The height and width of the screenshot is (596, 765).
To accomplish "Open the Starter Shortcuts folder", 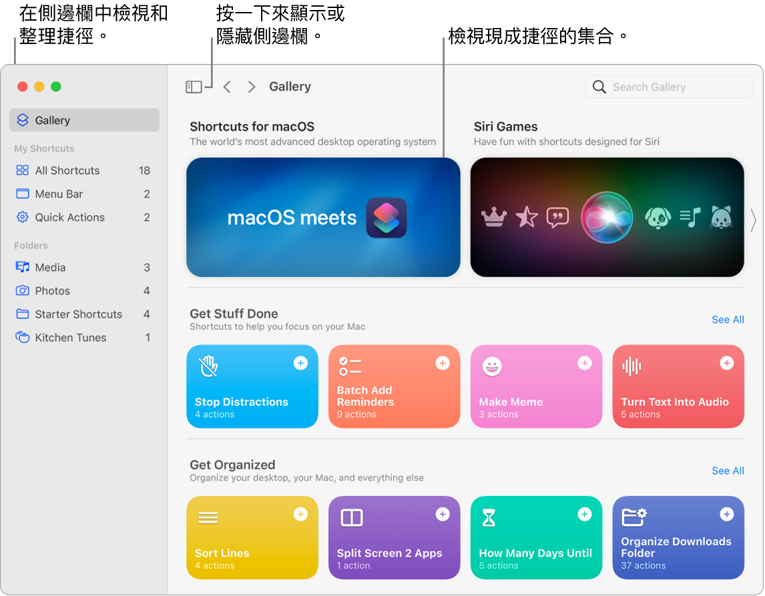I will (x=84, y=314).
